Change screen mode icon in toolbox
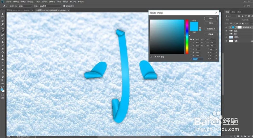The height and width of the screenshot is (138, 253). (3, 98)
